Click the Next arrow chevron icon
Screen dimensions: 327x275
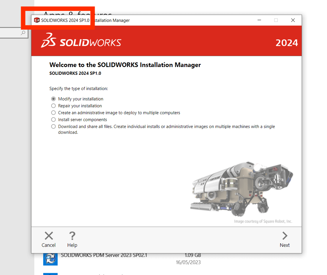coord(284,235)
